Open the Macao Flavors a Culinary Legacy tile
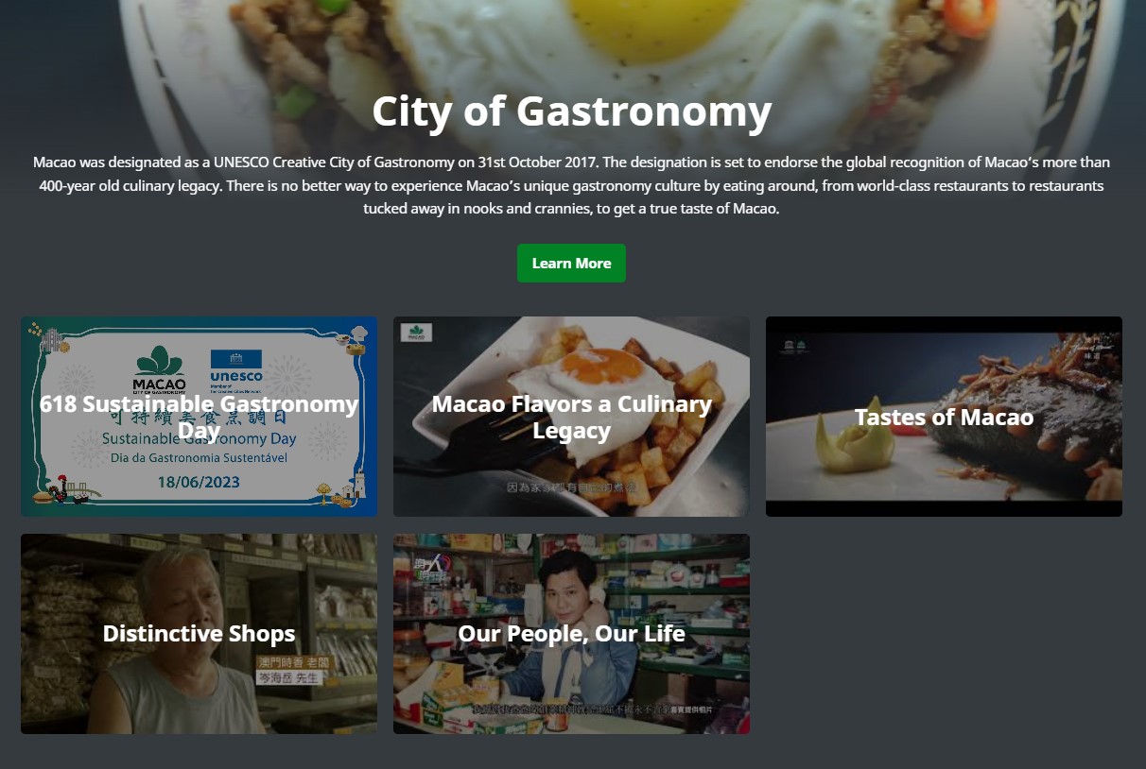Viewport: 1146px width, 769px height. 571,417
